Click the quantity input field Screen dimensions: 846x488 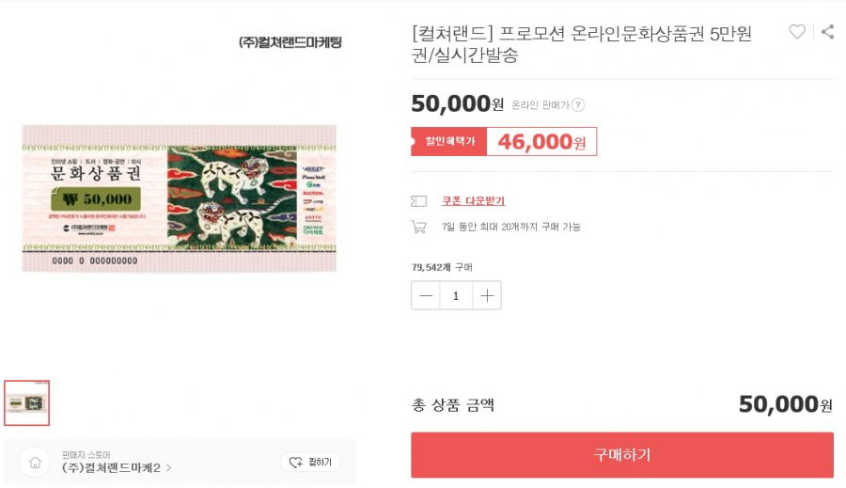(x=456, y=295)
